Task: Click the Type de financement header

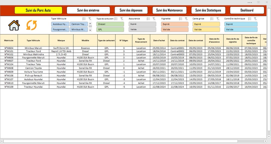Action: (x=141, y=40)
